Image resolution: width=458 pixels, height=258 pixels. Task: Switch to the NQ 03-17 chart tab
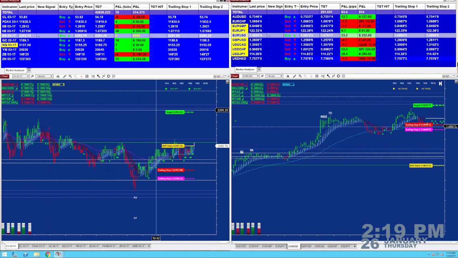tap(67, 246)
